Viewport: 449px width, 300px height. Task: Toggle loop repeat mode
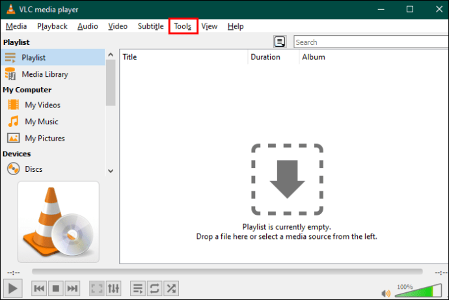point(154,288)
